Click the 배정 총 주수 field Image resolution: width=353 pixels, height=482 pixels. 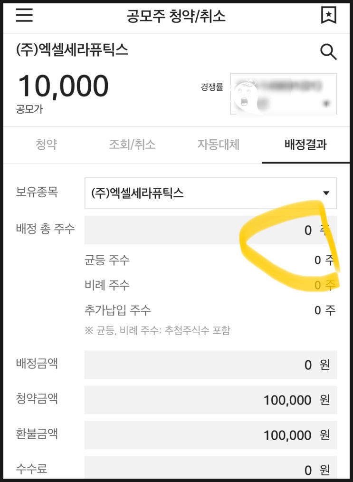pyautogui.click(x=211, y=230)
